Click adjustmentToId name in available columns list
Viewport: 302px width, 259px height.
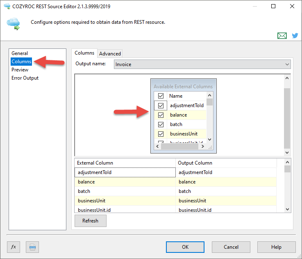pos(187,105)
